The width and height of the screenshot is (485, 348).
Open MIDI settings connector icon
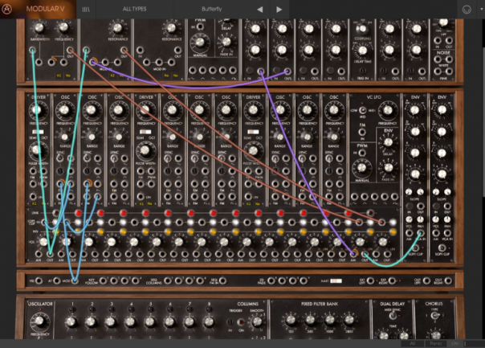point(467,10)
